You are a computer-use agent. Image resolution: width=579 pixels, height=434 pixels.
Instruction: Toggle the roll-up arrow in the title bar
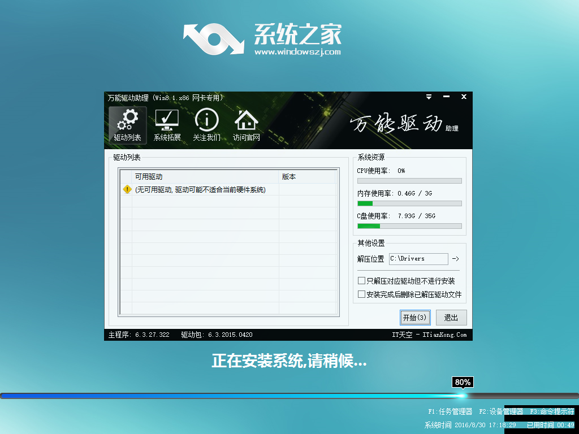pyautogui.click(x=429, y=97)
